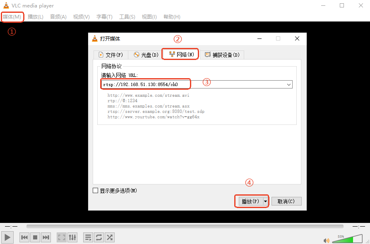Open the 视图(I) menu
Screen dimensions: 370x244
(x=149, y=17)
